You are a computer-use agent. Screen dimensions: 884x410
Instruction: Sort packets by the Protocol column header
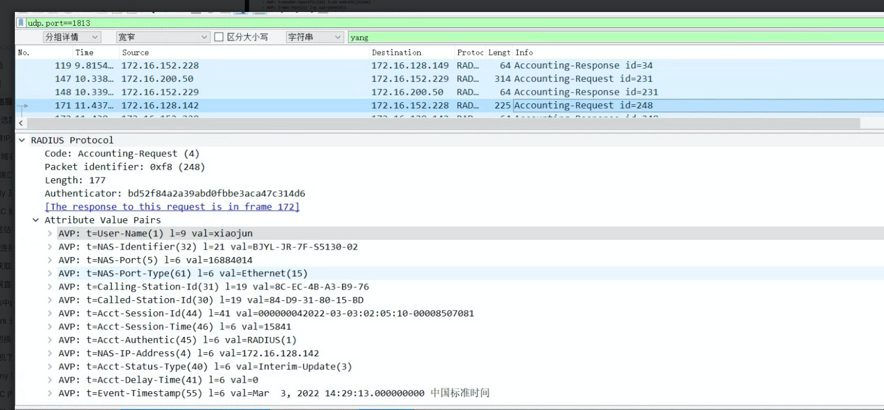pos(470,52)
